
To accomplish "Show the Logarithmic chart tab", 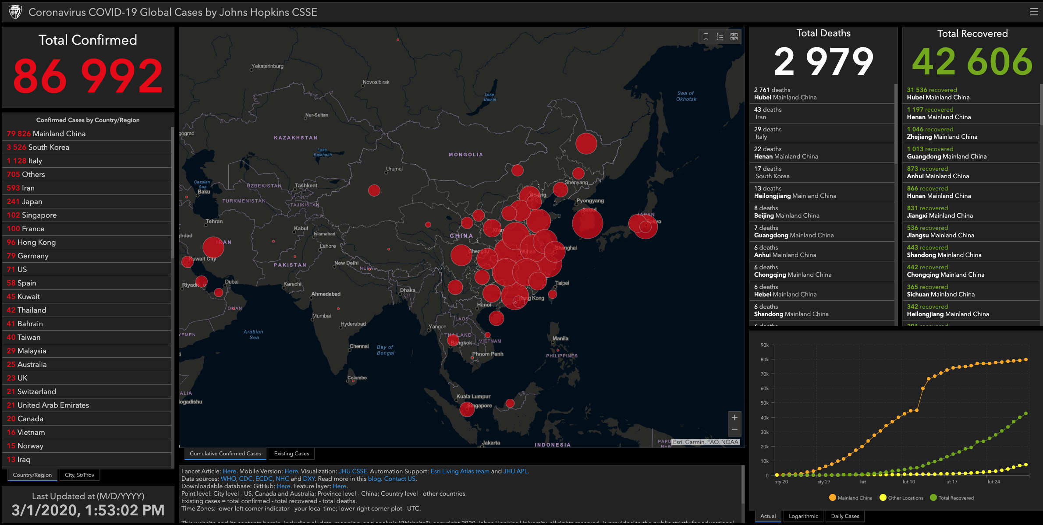I will (803, 516).
